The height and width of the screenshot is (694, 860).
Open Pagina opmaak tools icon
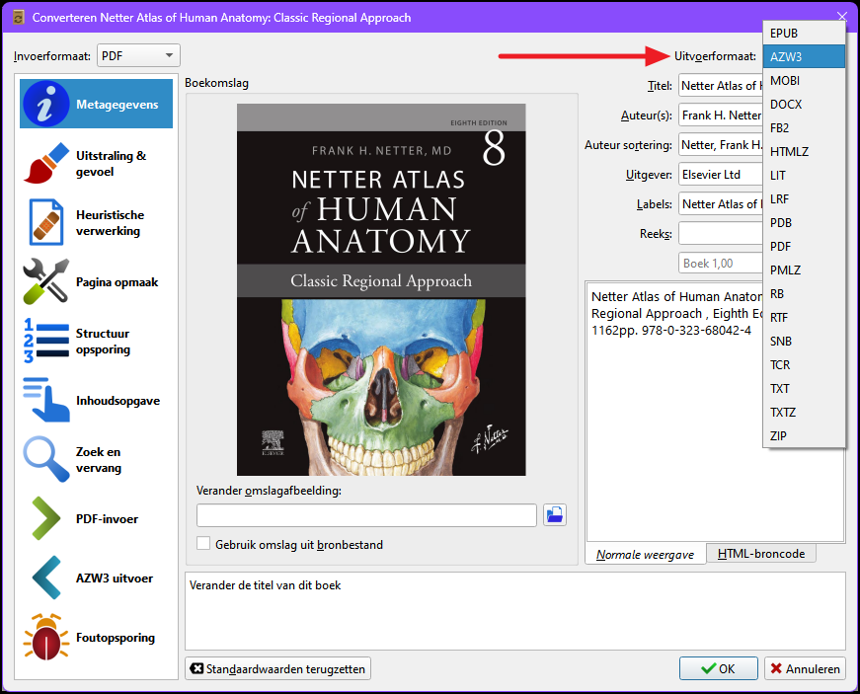tap(46, 281)
